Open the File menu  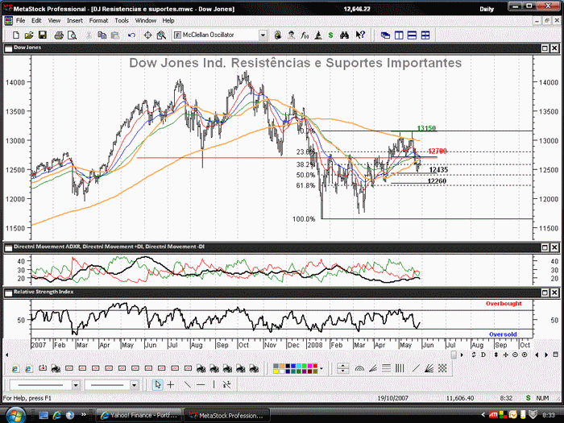coord(20,21)
